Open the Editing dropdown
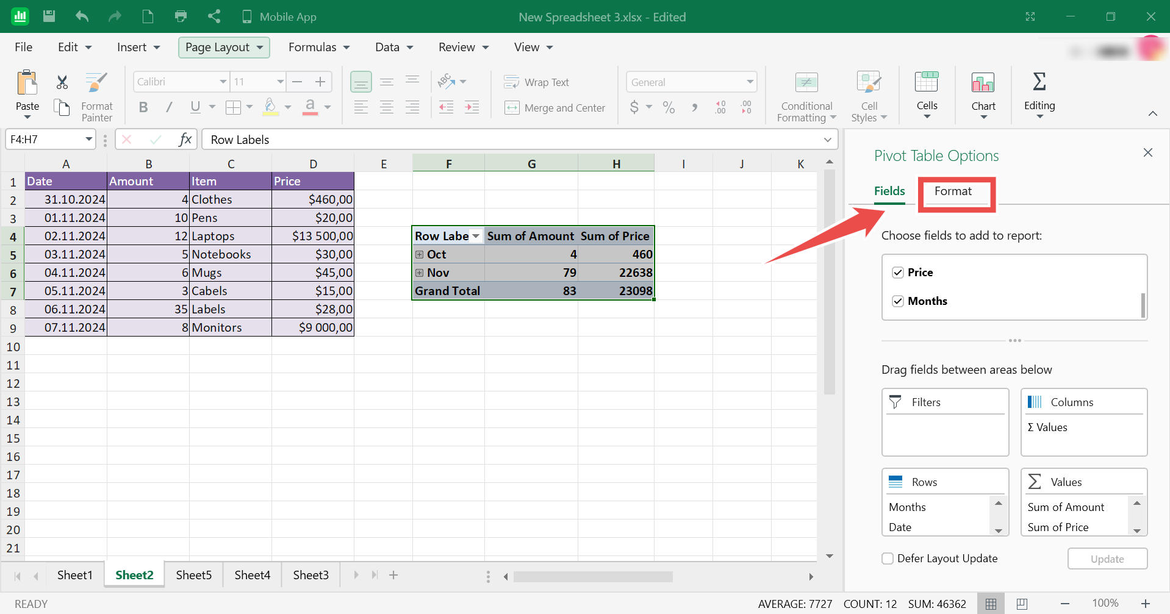1170x614 pixels. pos(1039,95)
